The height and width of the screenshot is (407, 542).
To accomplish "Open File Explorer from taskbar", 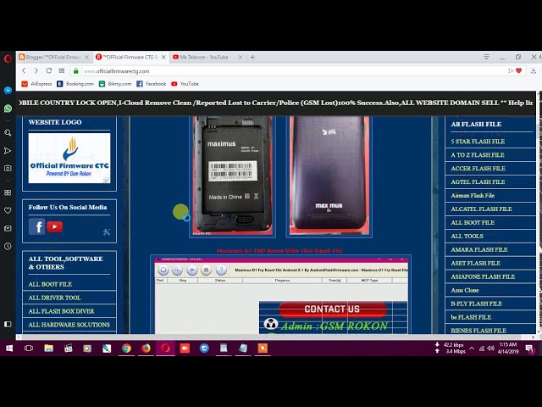I will click(49, 348).
